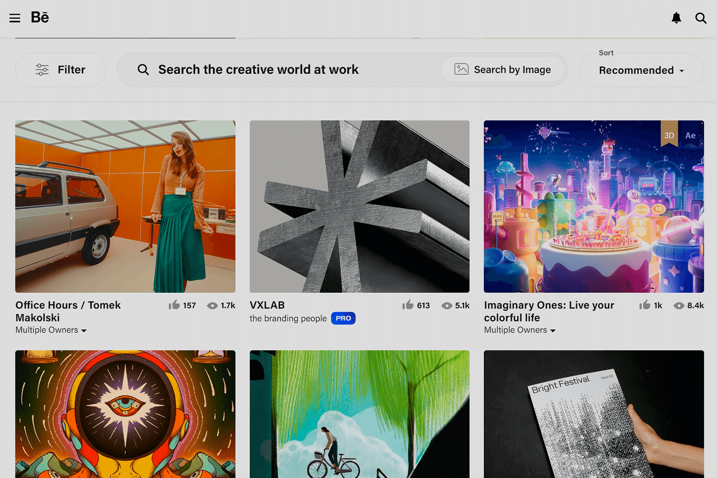This screenshot has height=478, width=717.
Task: Click views eye icon showing 1.7k
Action: tap(212, 306)
